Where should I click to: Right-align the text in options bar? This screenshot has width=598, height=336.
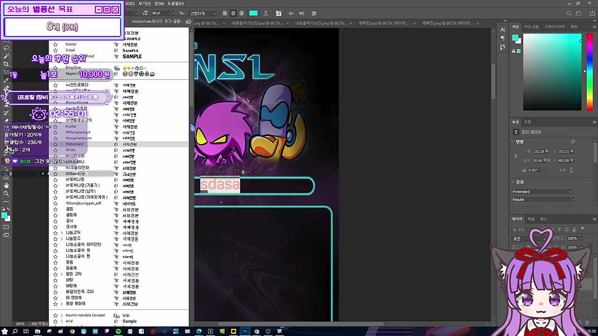pyautogui.click(x=241, y=13)
